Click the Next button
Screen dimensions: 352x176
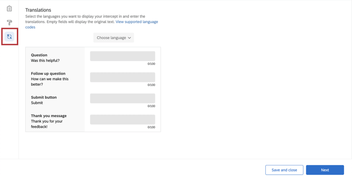click(x=325, y=170)
